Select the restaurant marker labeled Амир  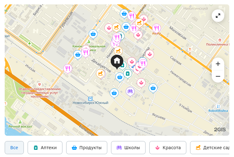(x=157, y=28)
